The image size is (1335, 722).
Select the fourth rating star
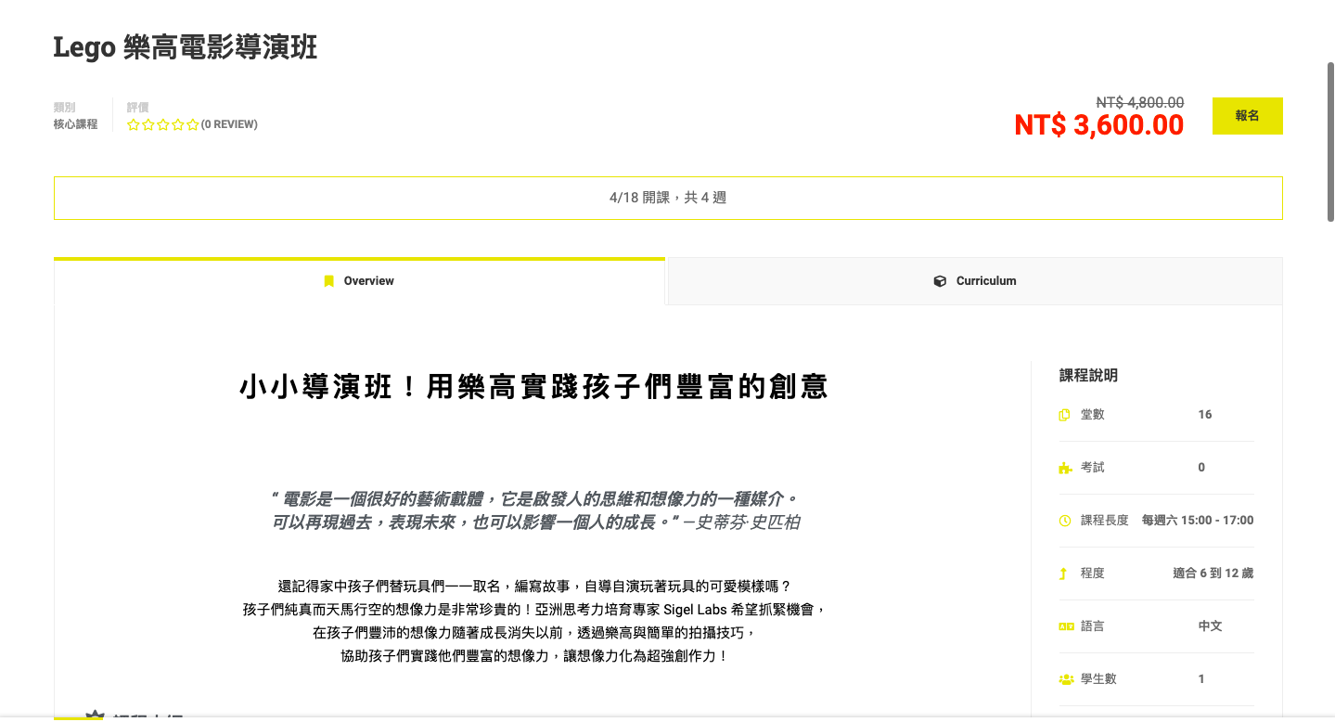(x=178, y=124)
